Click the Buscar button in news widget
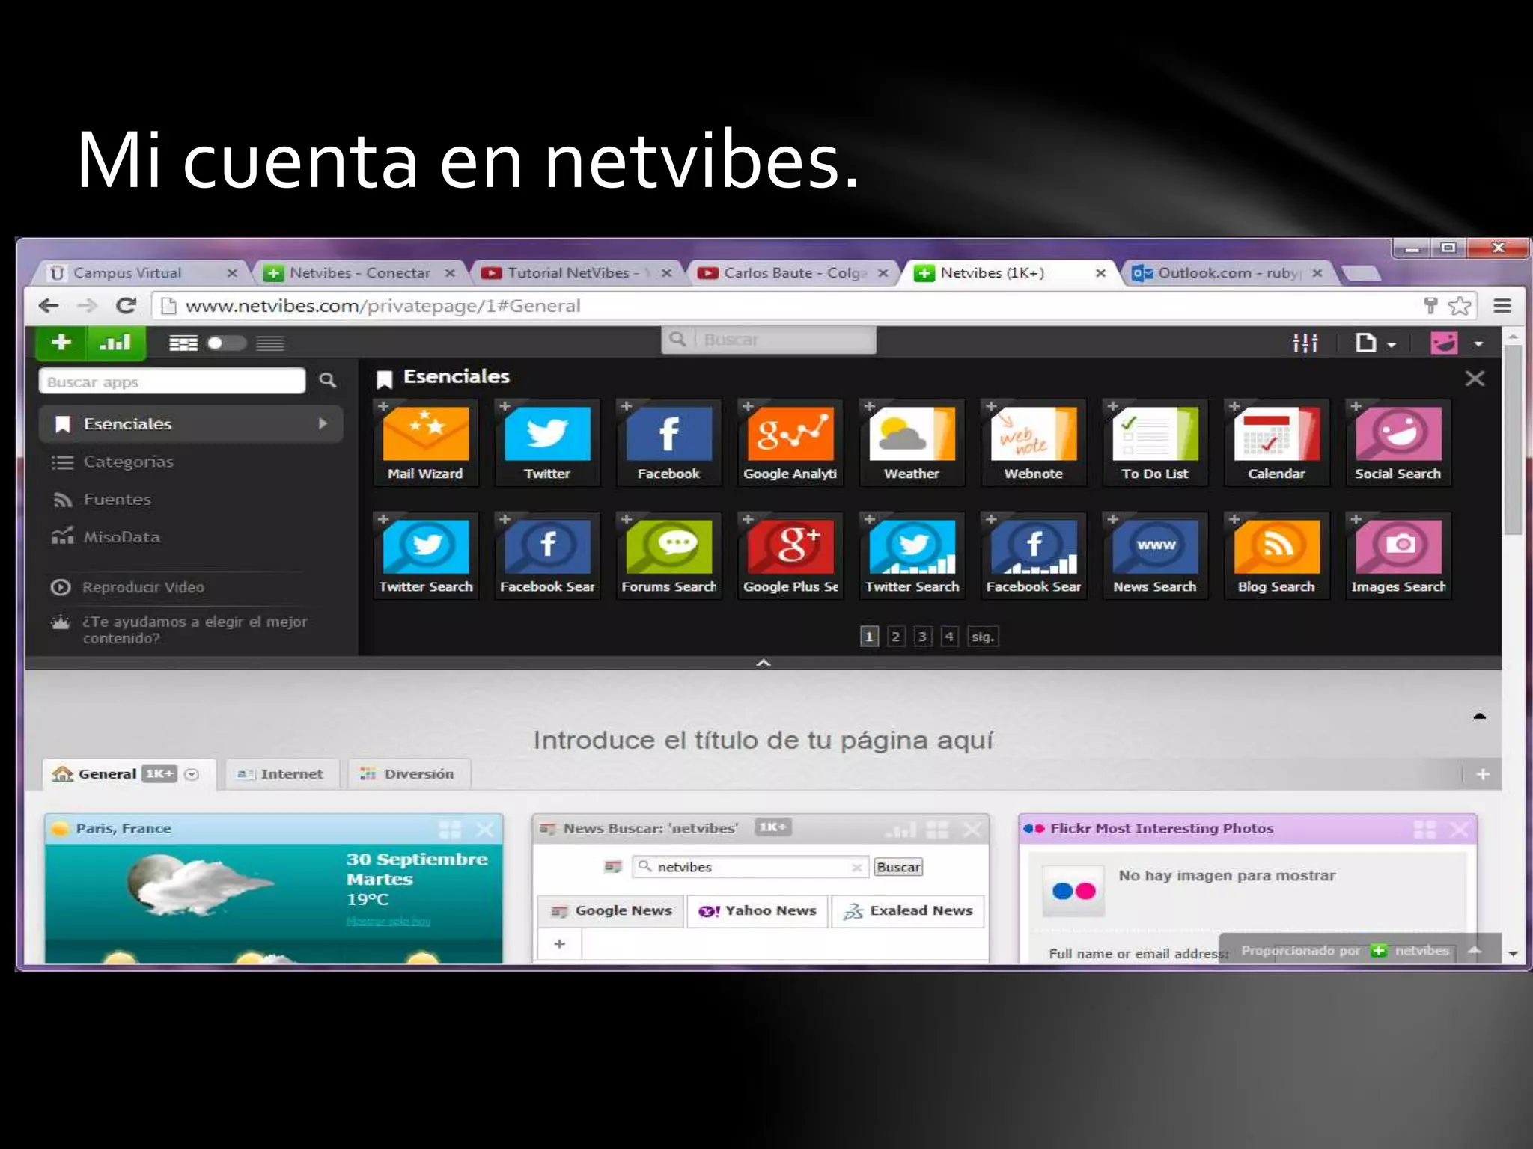Image resolution: width=1533 pixels, height=1149 pixels. [898, 867]
